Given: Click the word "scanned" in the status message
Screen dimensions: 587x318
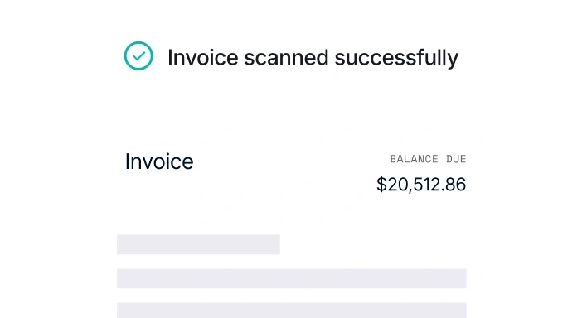Looking at the screenshot, I should click(x=286, y=58).
